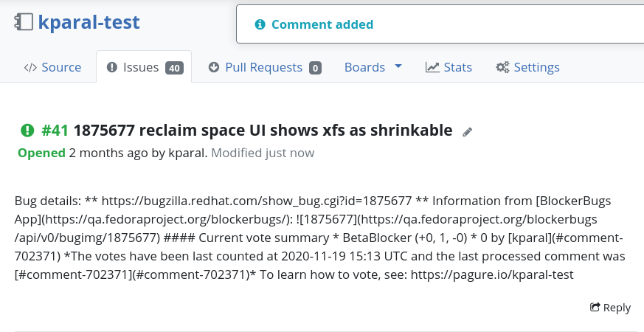Click the info icon in Comment added notice
The image size is (644, 332).
[x=260, y=24]
